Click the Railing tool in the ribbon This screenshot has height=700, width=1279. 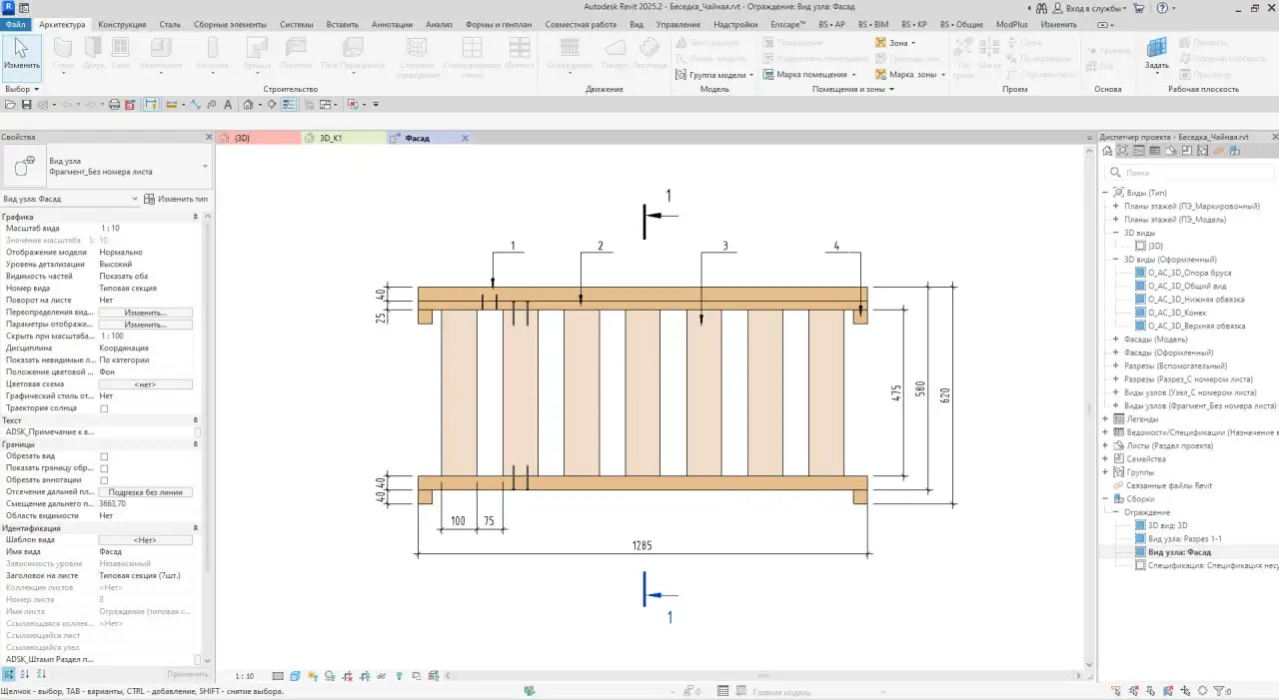pos(568,55)
